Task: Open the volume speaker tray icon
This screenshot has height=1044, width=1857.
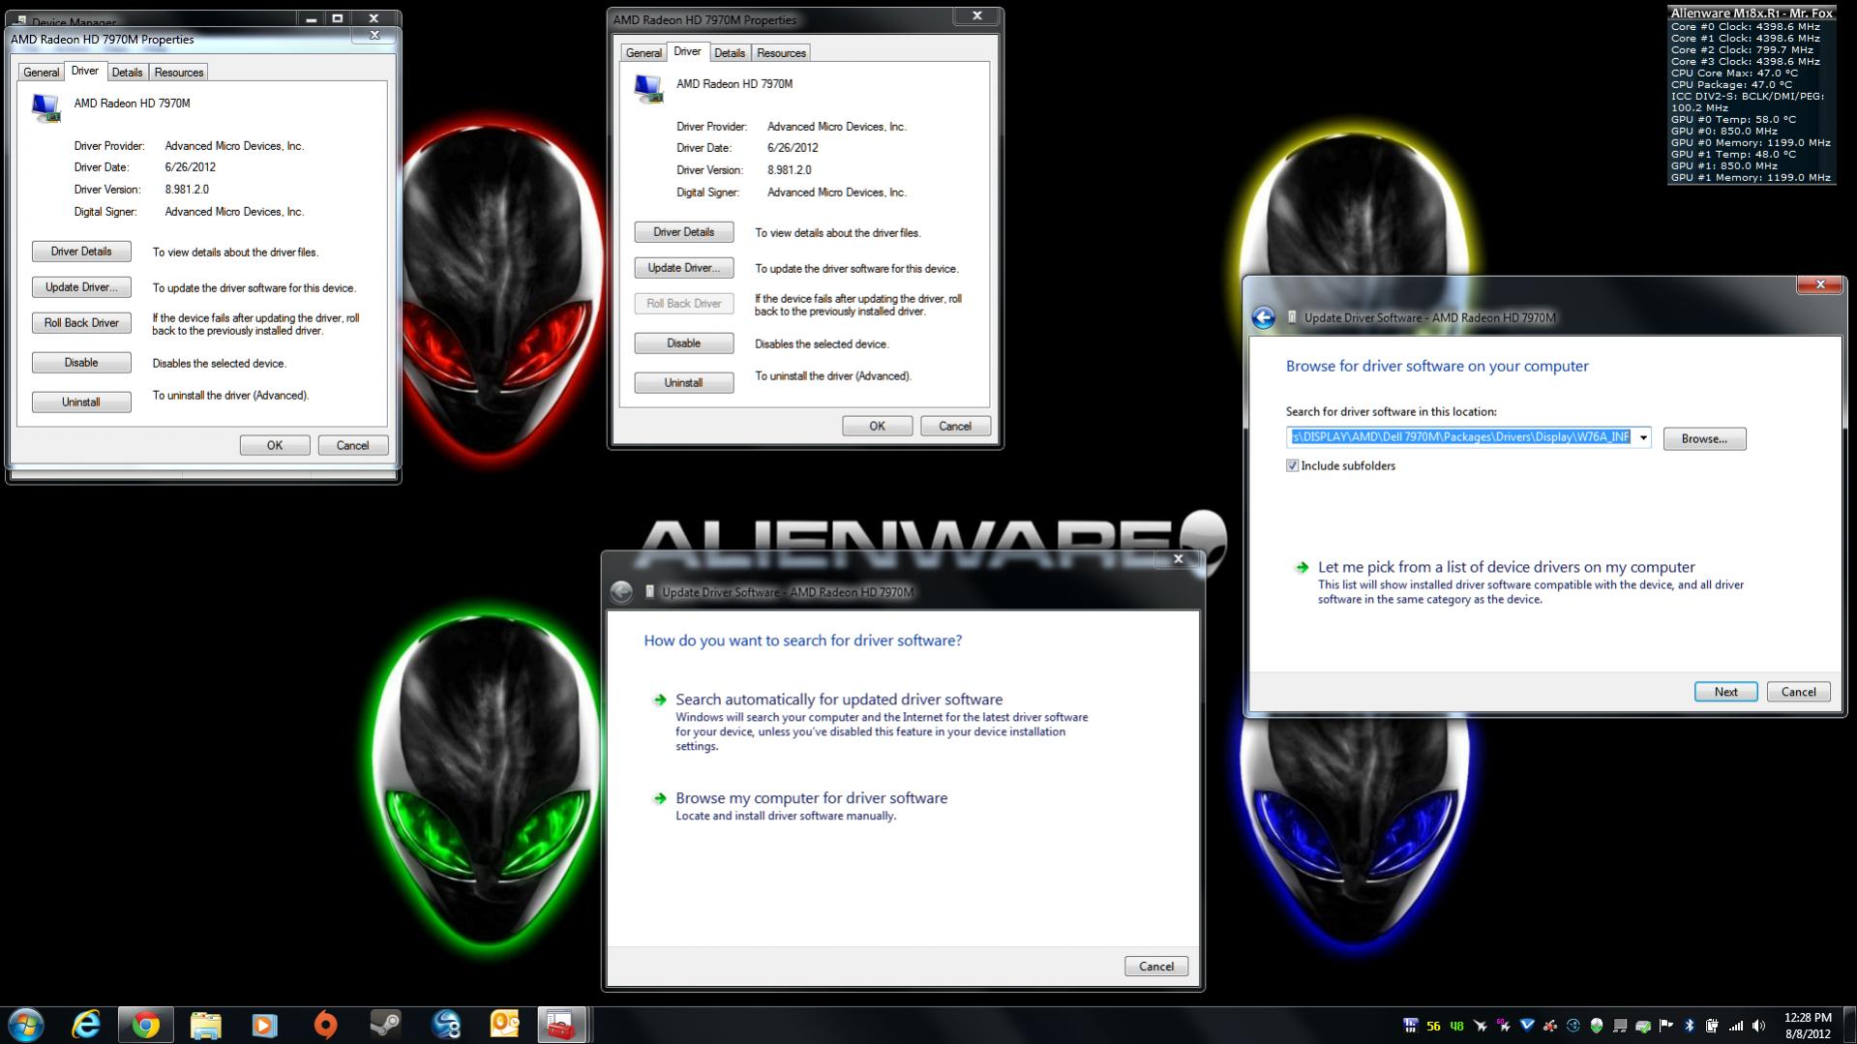Action: (1759, 1026)
